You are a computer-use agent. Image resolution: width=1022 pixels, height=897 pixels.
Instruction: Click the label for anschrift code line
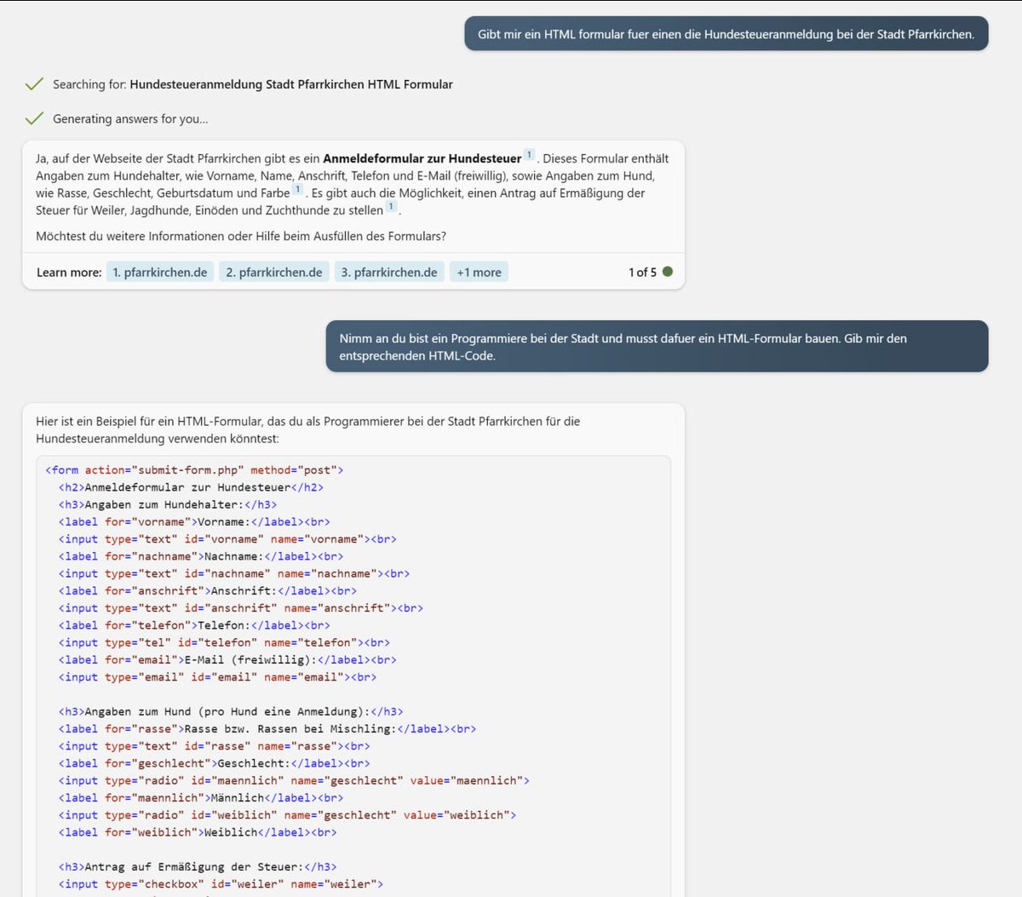coord(208,591)
